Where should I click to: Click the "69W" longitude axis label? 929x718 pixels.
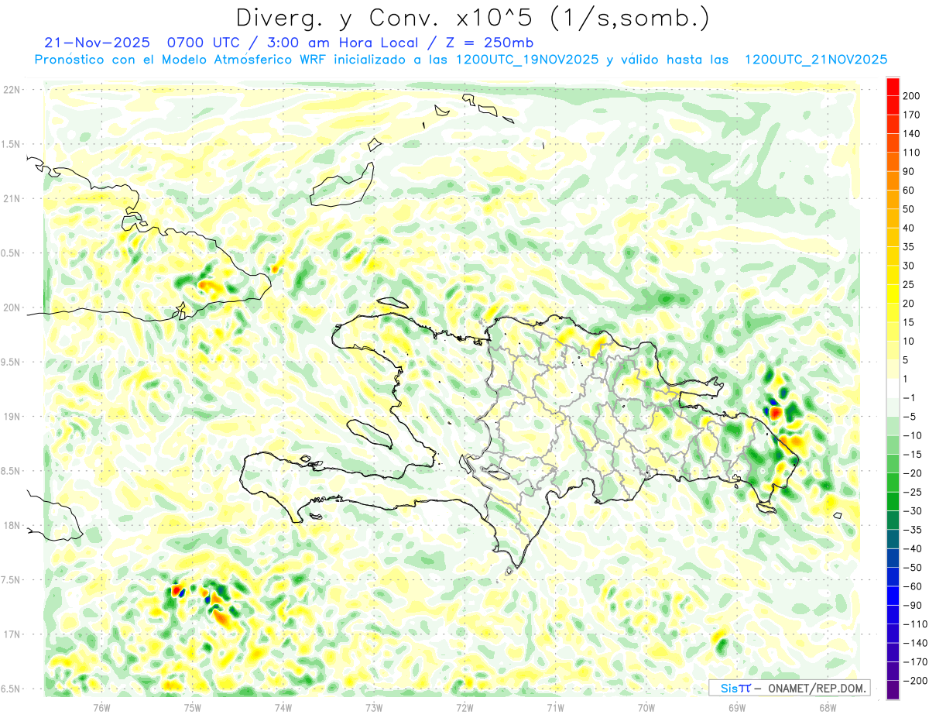point(737,707)
